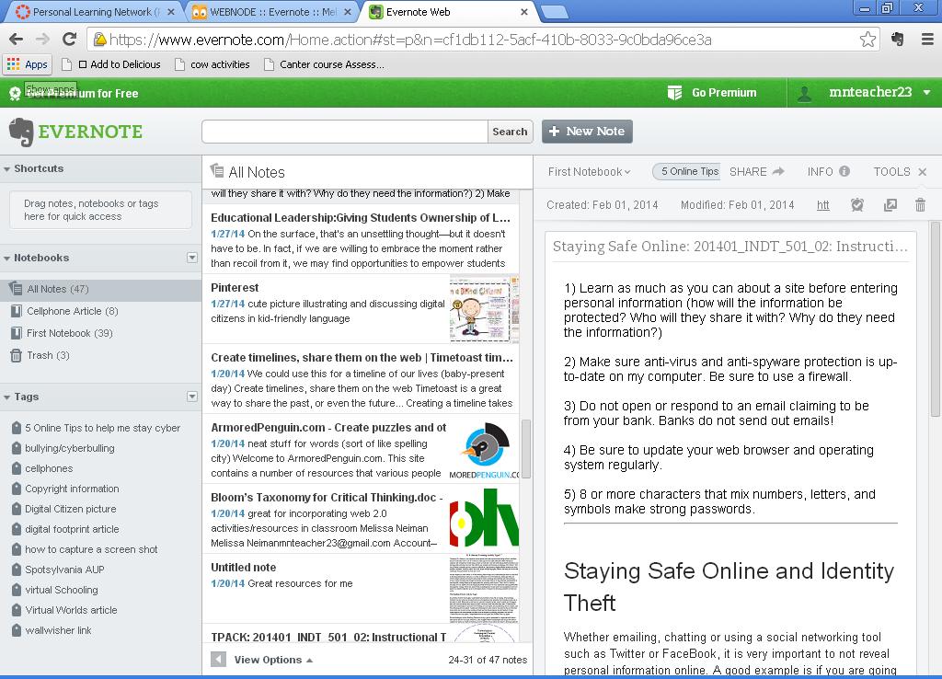
Task: Bookmark page with the star icon
Action: pyautogui.click(x=867, y=40)
